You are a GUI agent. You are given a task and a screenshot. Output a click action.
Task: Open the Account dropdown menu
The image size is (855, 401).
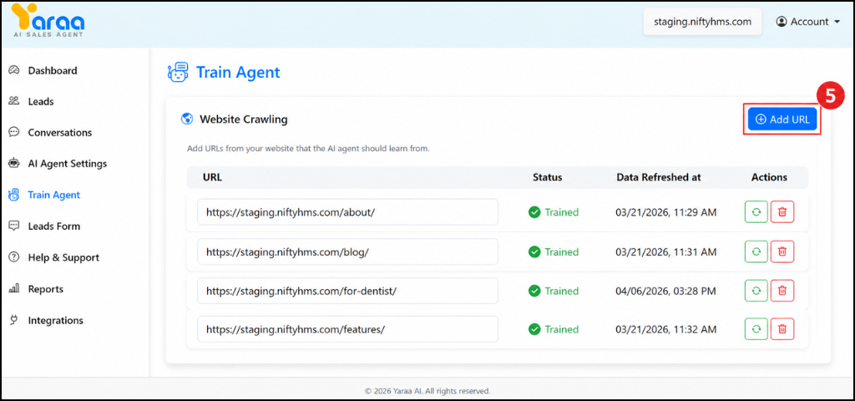(x=807, y=22)
